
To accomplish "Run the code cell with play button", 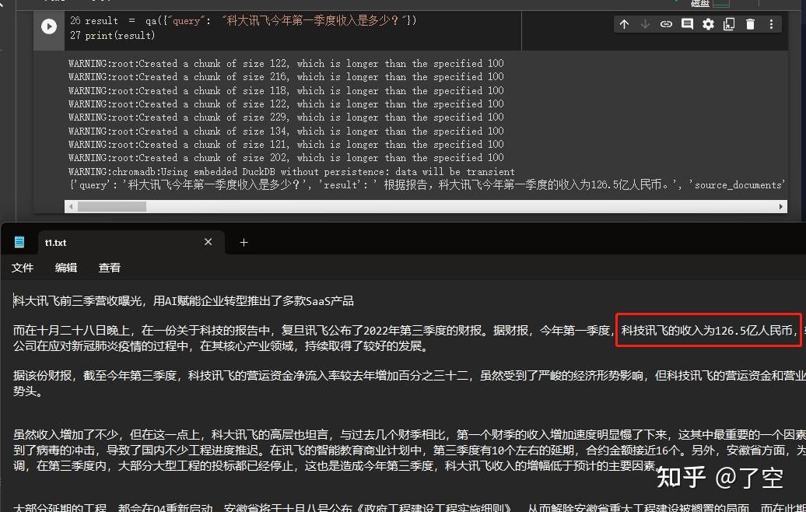I will (x=49, y=26).
